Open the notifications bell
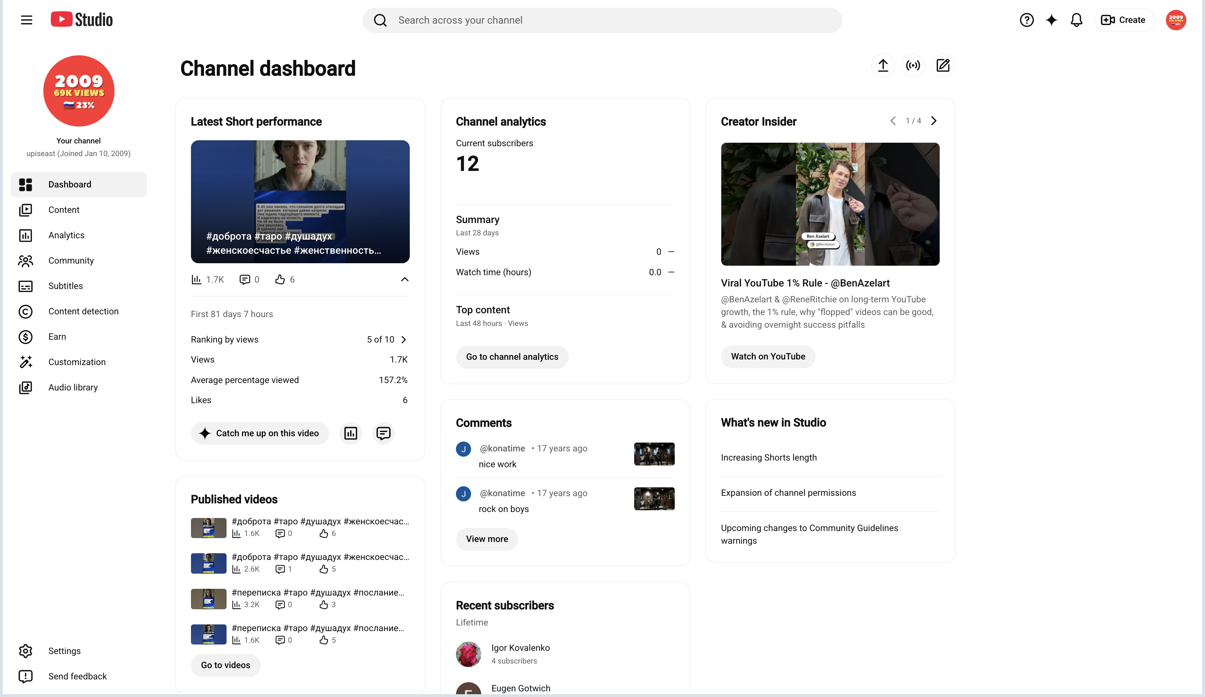This screenshot has width=1205, height=697. pos(1076,20)
